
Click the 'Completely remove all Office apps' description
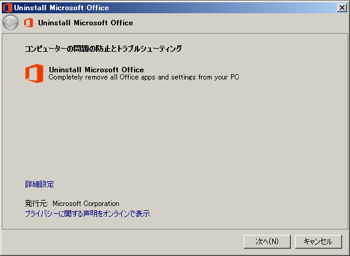tap(144, 77)
